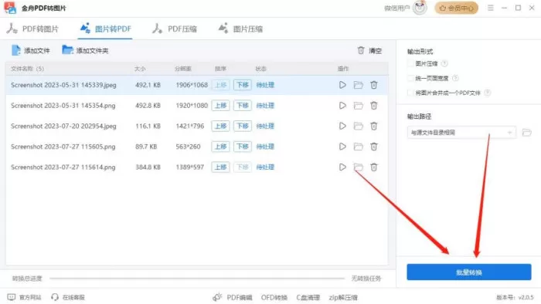Click the 转换总进度 progress bar
The image size is (541, 304).
[x=196, y=279]
